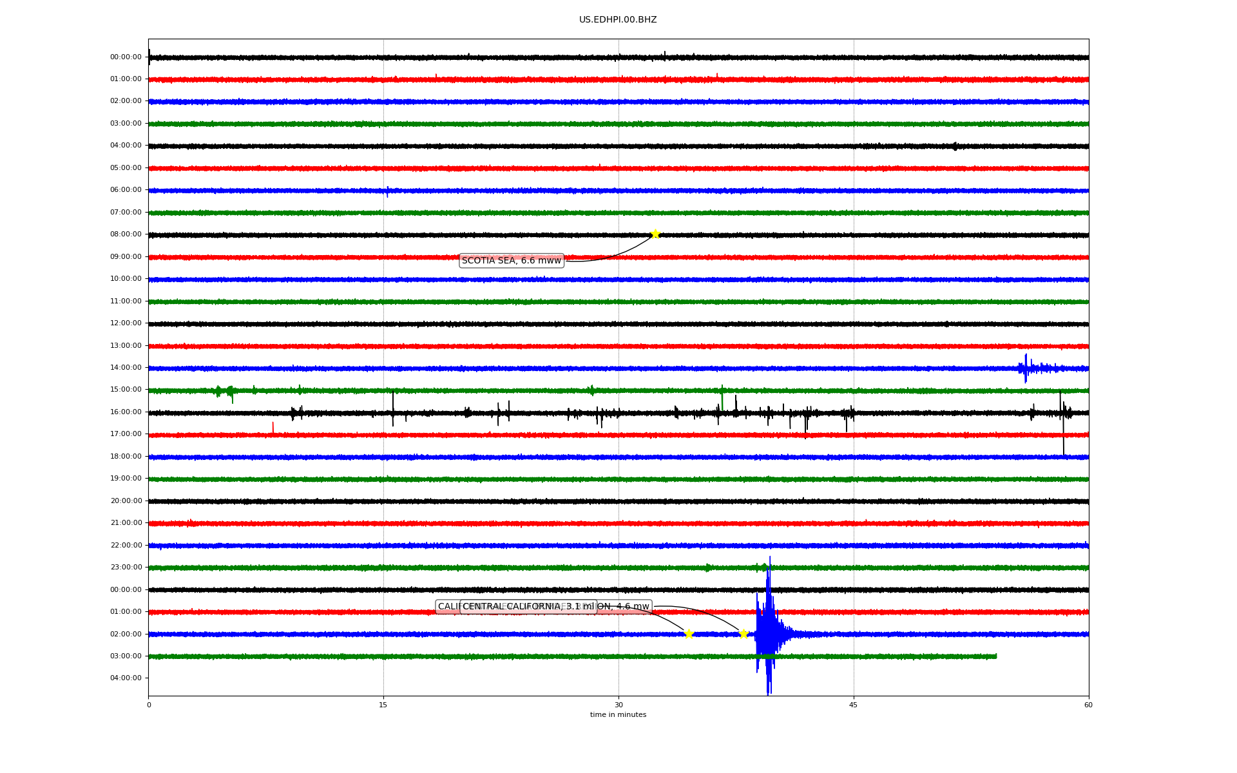
Task: Click the 14:00:00 time label
Action: tap(126, 368)
